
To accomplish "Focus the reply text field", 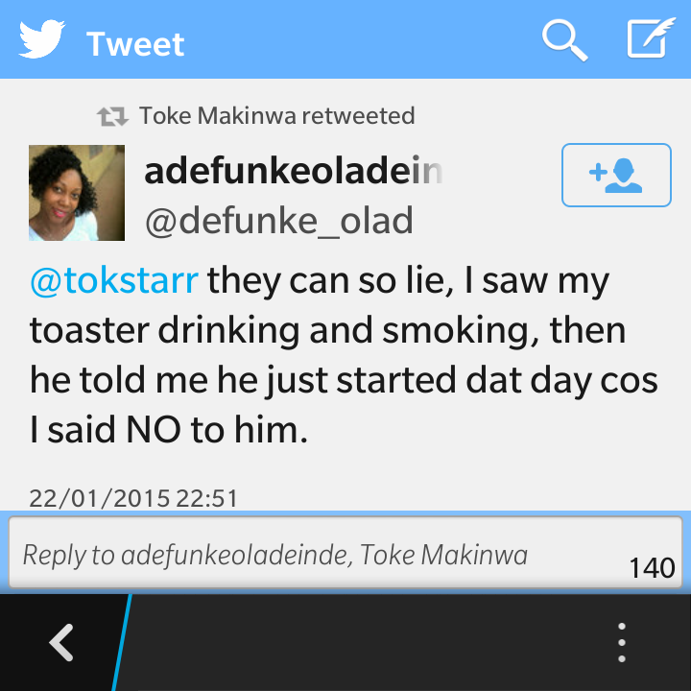I will [x=288, y=555].
